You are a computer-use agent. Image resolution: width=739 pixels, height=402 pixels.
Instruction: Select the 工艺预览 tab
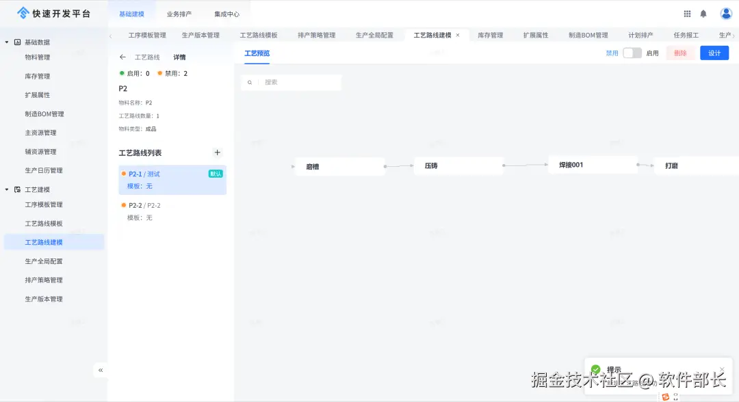(257, 53)
